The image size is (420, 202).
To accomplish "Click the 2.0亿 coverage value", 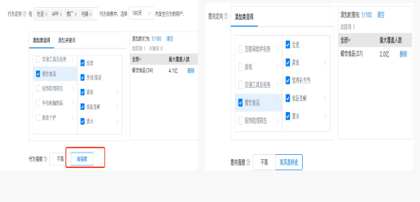I will pos(384,54).
